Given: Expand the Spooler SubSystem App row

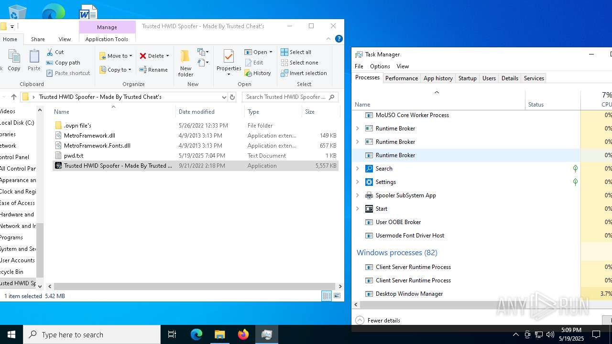Looking at the screenshot, I should click(x=357, y=195).
